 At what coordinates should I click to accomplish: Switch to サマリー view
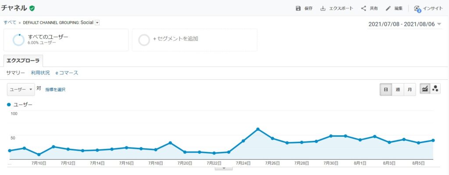click(15, 73)
